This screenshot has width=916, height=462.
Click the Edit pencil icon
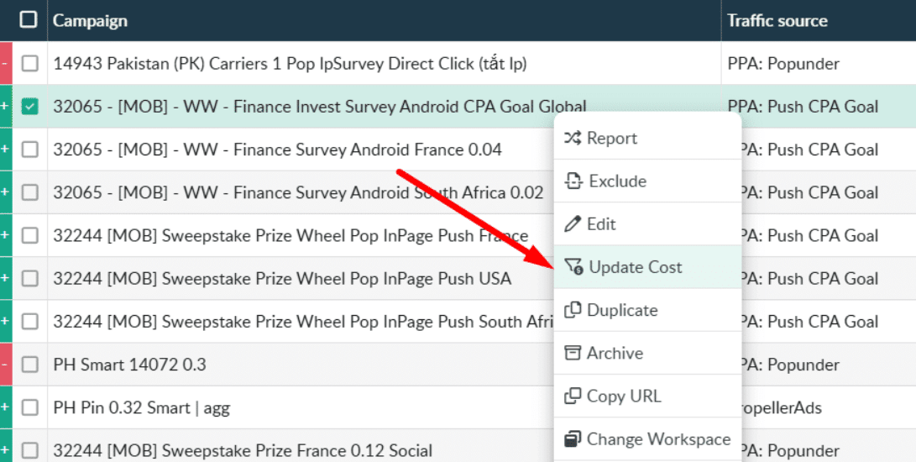tap(573, 224)
